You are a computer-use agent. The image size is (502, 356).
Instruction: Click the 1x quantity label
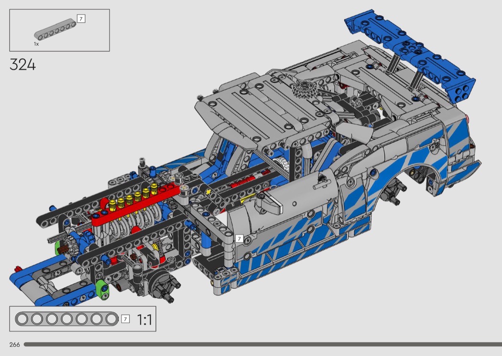(36, 43)
